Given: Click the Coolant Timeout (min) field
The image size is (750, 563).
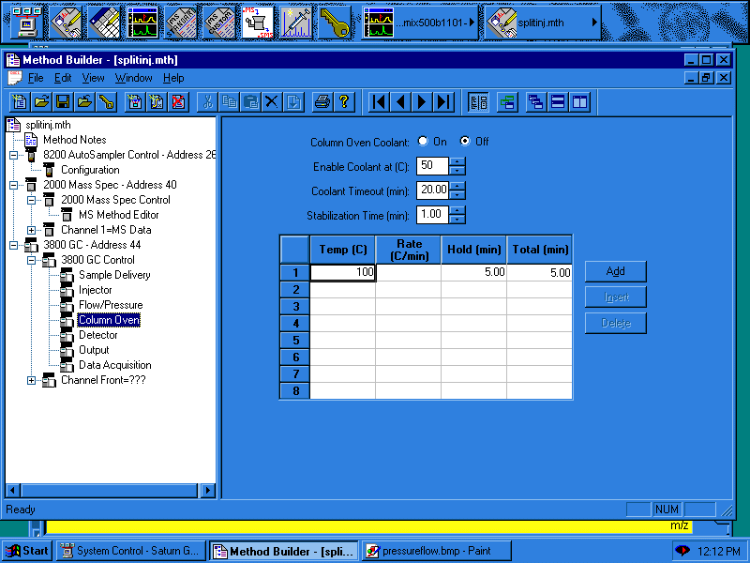Looking at the screenshot, I should coord(433,190).
